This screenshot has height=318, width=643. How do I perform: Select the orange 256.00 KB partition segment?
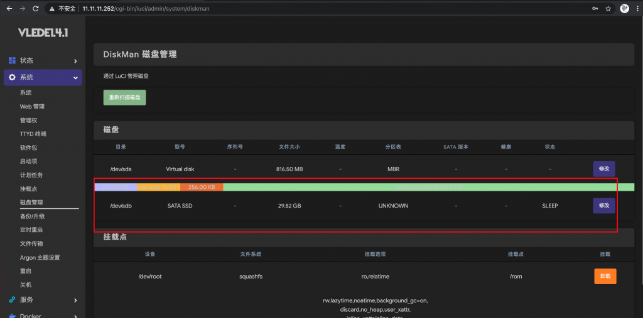coord(202,187)
